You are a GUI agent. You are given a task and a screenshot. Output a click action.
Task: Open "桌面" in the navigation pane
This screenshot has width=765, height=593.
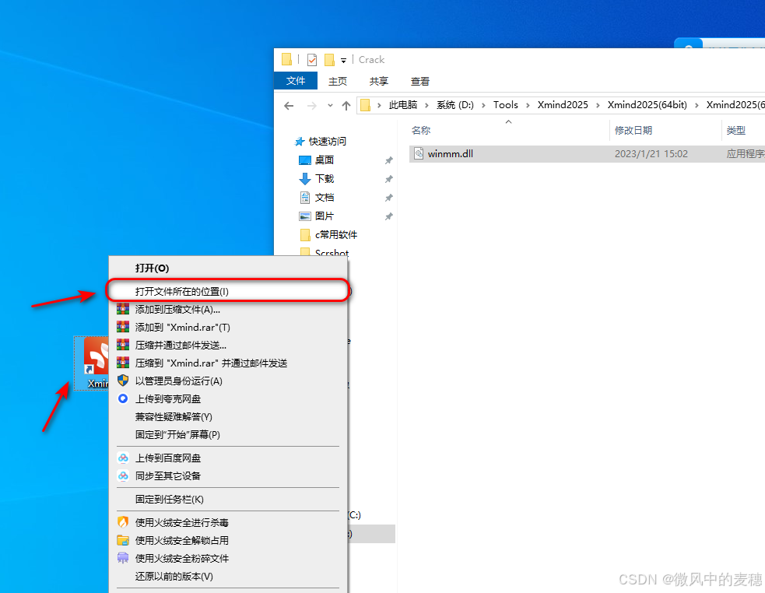tap(316, 160)
